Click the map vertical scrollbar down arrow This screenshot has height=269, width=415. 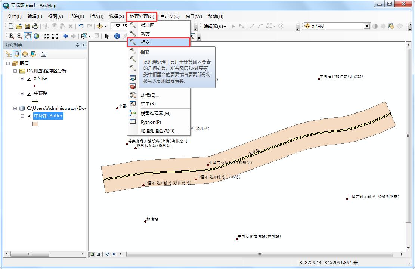tap(408, 248)
